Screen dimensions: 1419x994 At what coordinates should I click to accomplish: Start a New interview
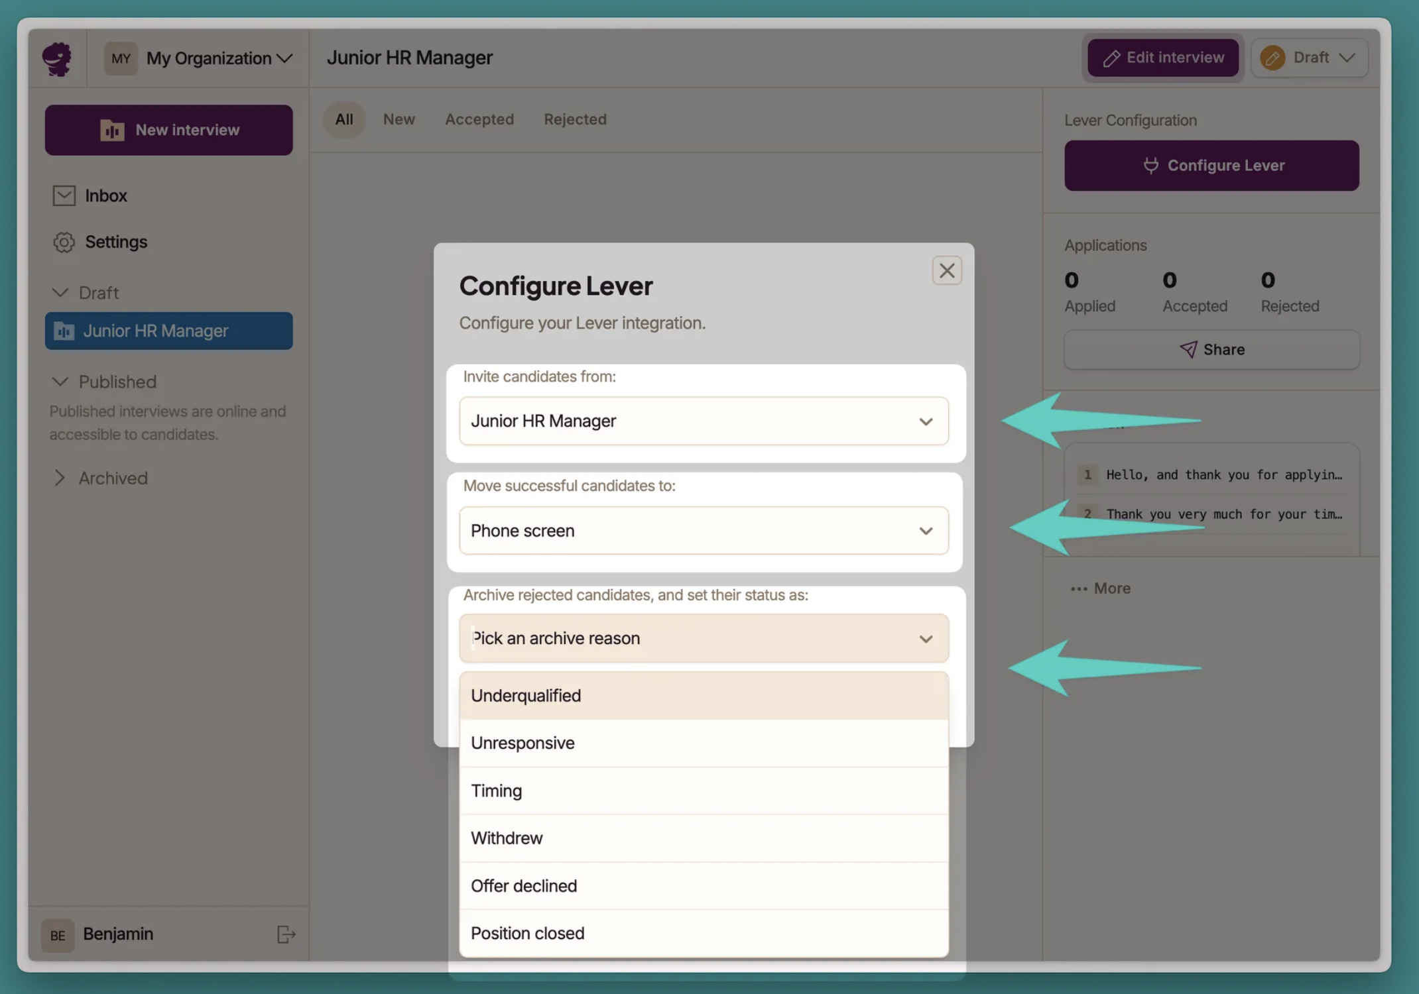tap(168, 130)
